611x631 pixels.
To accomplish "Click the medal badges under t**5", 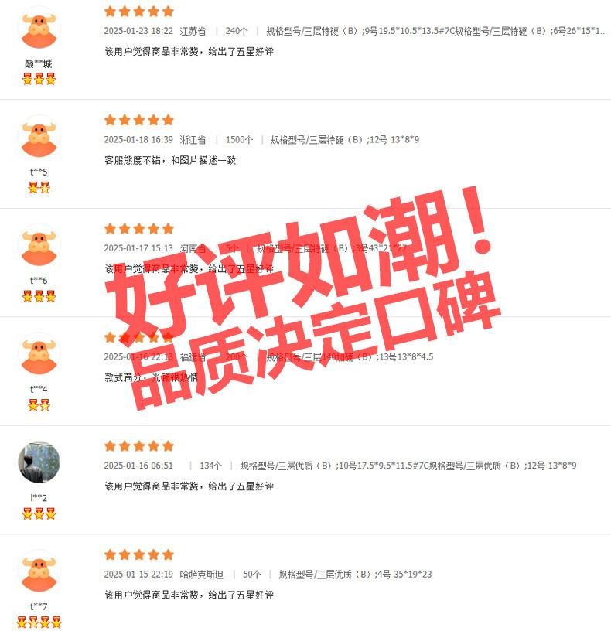I will pos(39,188).
